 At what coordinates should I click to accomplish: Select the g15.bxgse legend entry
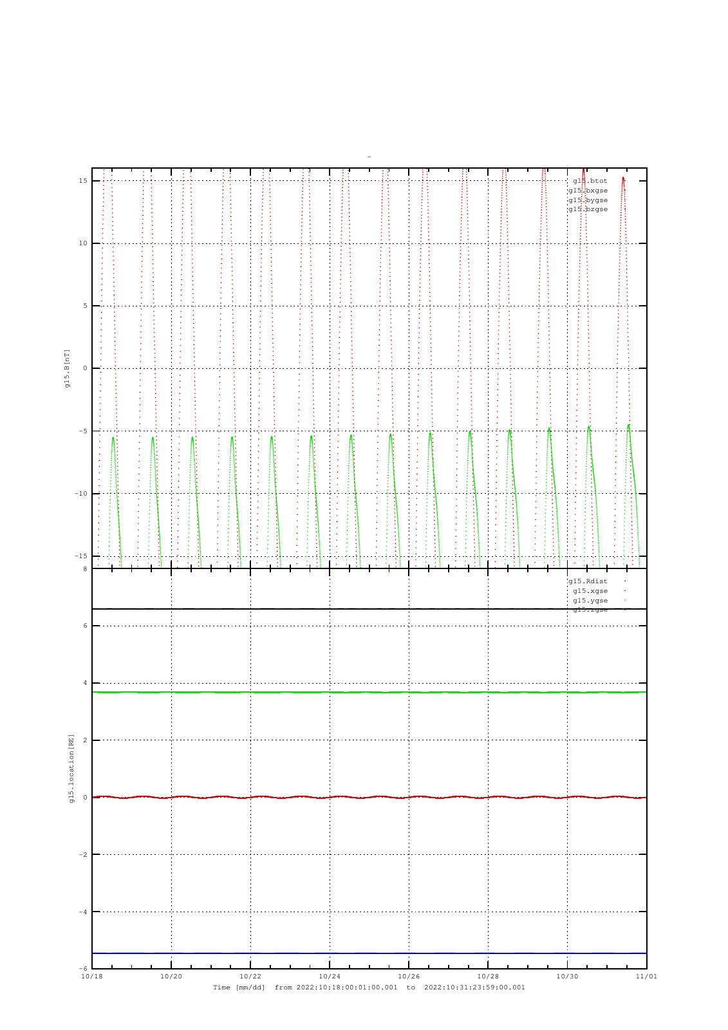588,191
